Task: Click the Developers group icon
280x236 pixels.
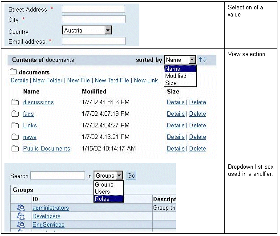Action: 20,216
